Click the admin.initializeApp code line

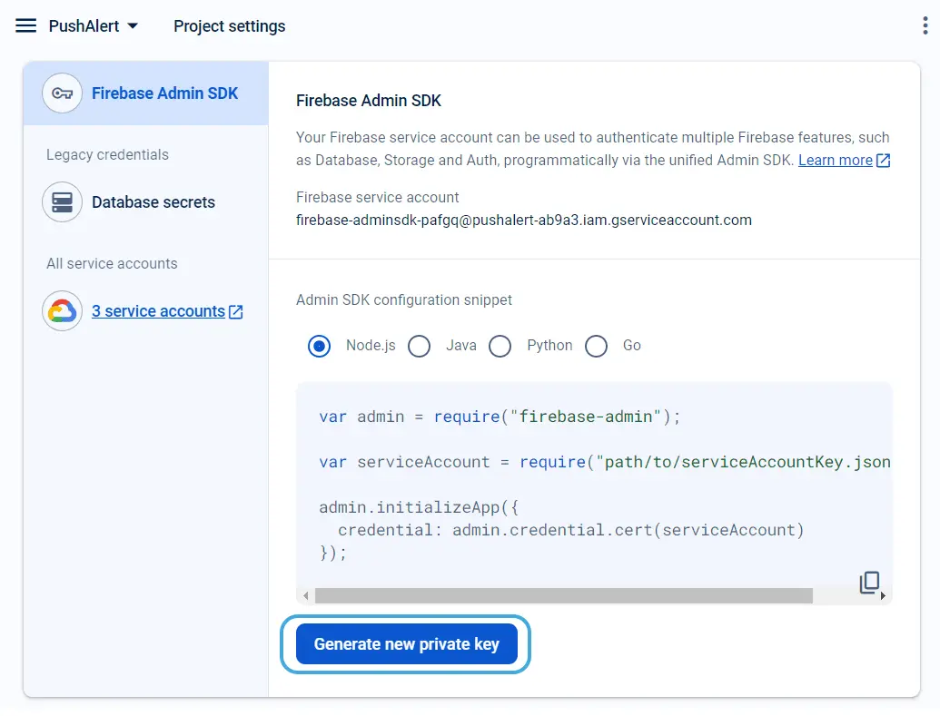coord(419,507)
